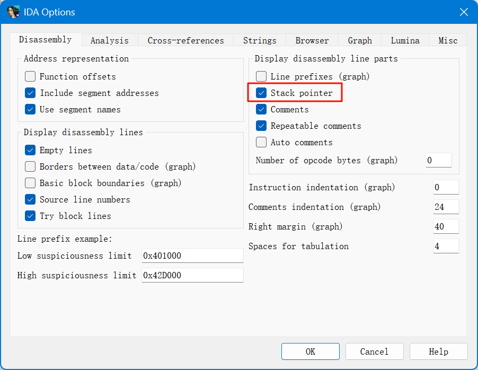The width and height of the screenshot is (478, 370).
Task: Uncheck Try block lines
Action: 30,216
